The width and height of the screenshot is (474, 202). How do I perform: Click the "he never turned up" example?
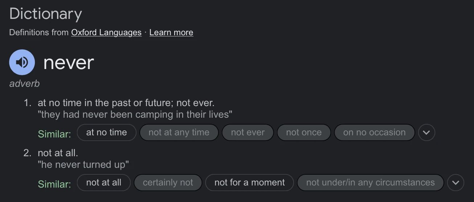[83, 165]
